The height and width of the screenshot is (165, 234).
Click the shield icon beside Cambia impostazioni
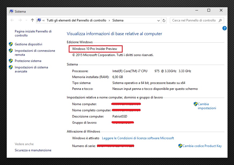point(196,104)
